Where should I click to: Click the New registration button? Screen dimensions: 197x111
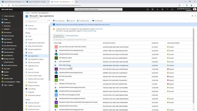click(x=59, y=21)
